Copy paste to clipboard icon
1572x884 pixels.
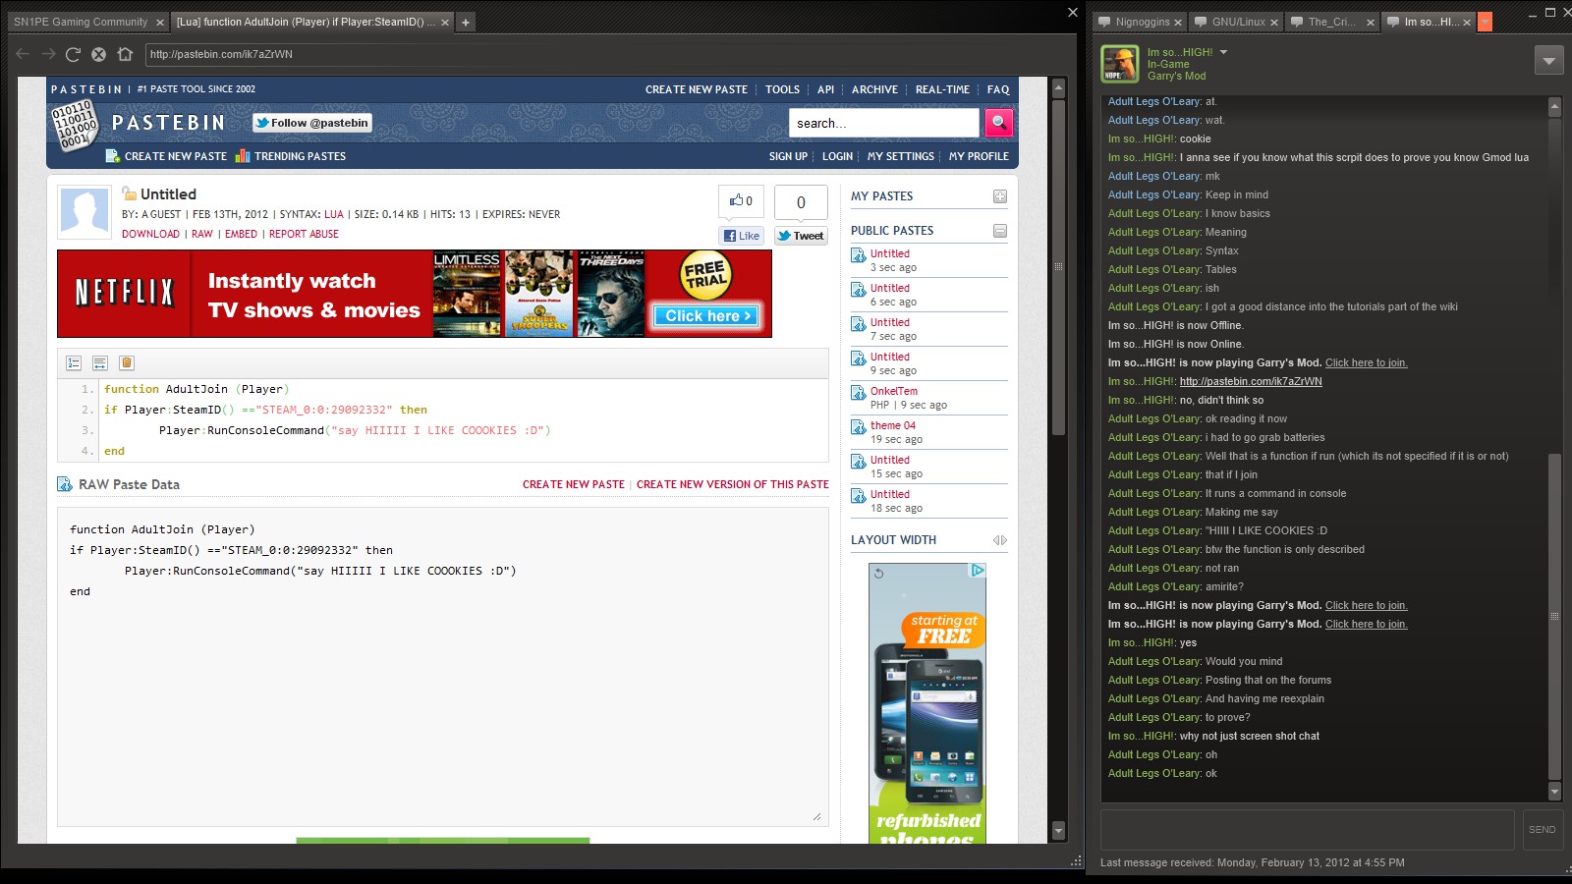(127, 363)
